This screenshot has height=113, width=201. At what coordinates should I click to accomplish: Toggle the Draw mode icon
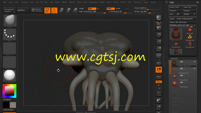(54, 10)
